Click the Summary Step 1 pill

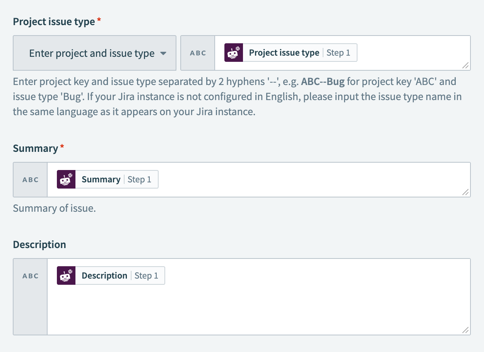106,179
